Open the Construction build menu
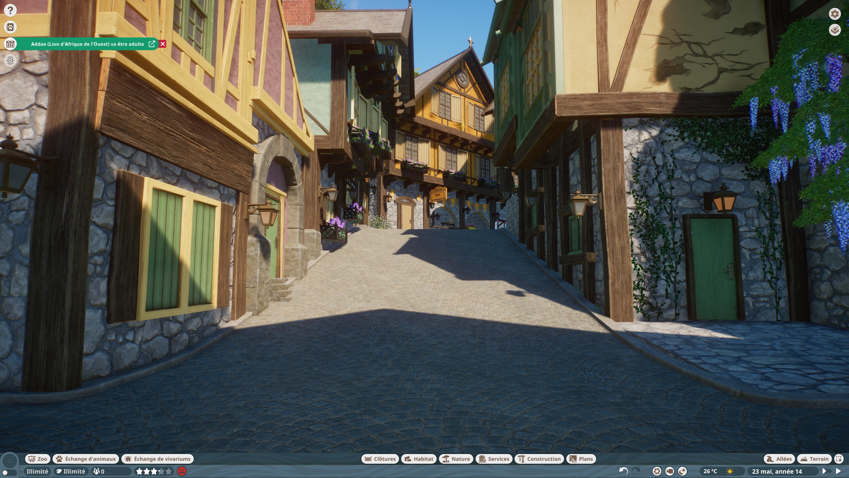This screenshot has height=478, width=849. coord(539,459)
